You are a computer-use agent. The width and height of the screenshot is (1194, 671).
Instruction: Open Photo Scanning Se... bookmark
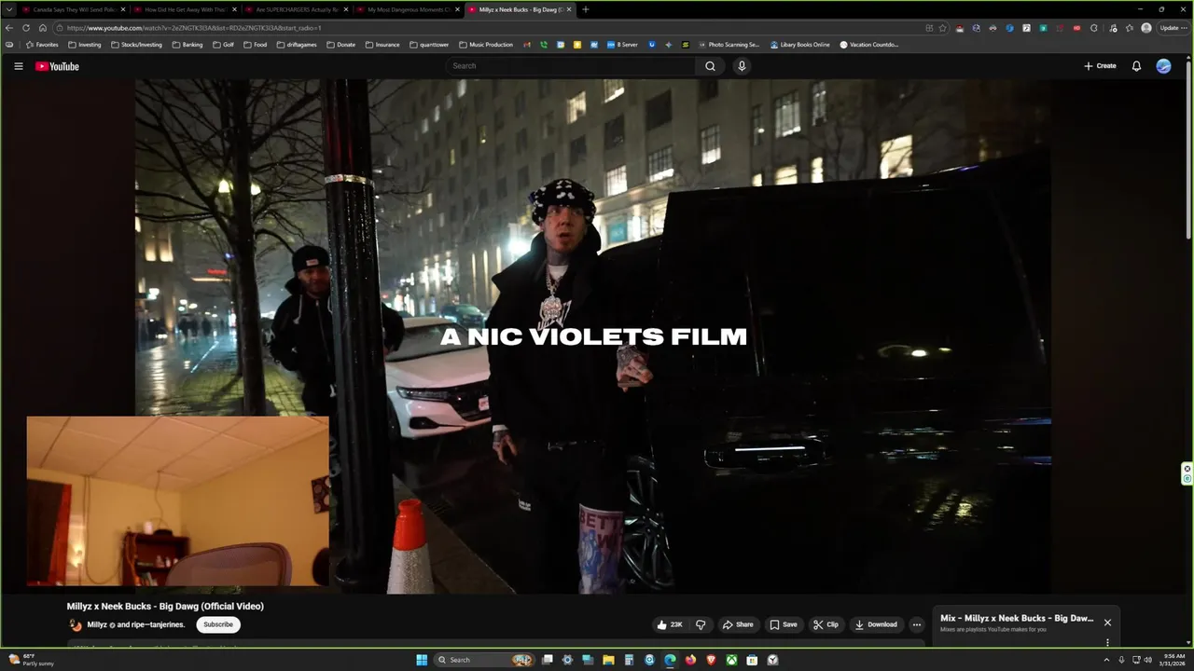pyautogui.click(x=729, y=45)
